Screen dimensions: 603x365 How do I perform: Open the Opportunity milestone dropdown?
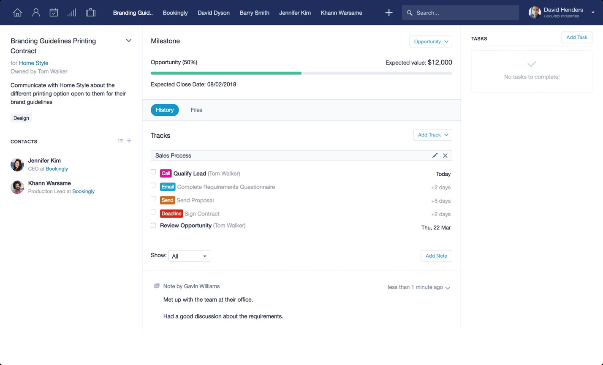pyautogui.click(x=430, y=41)
